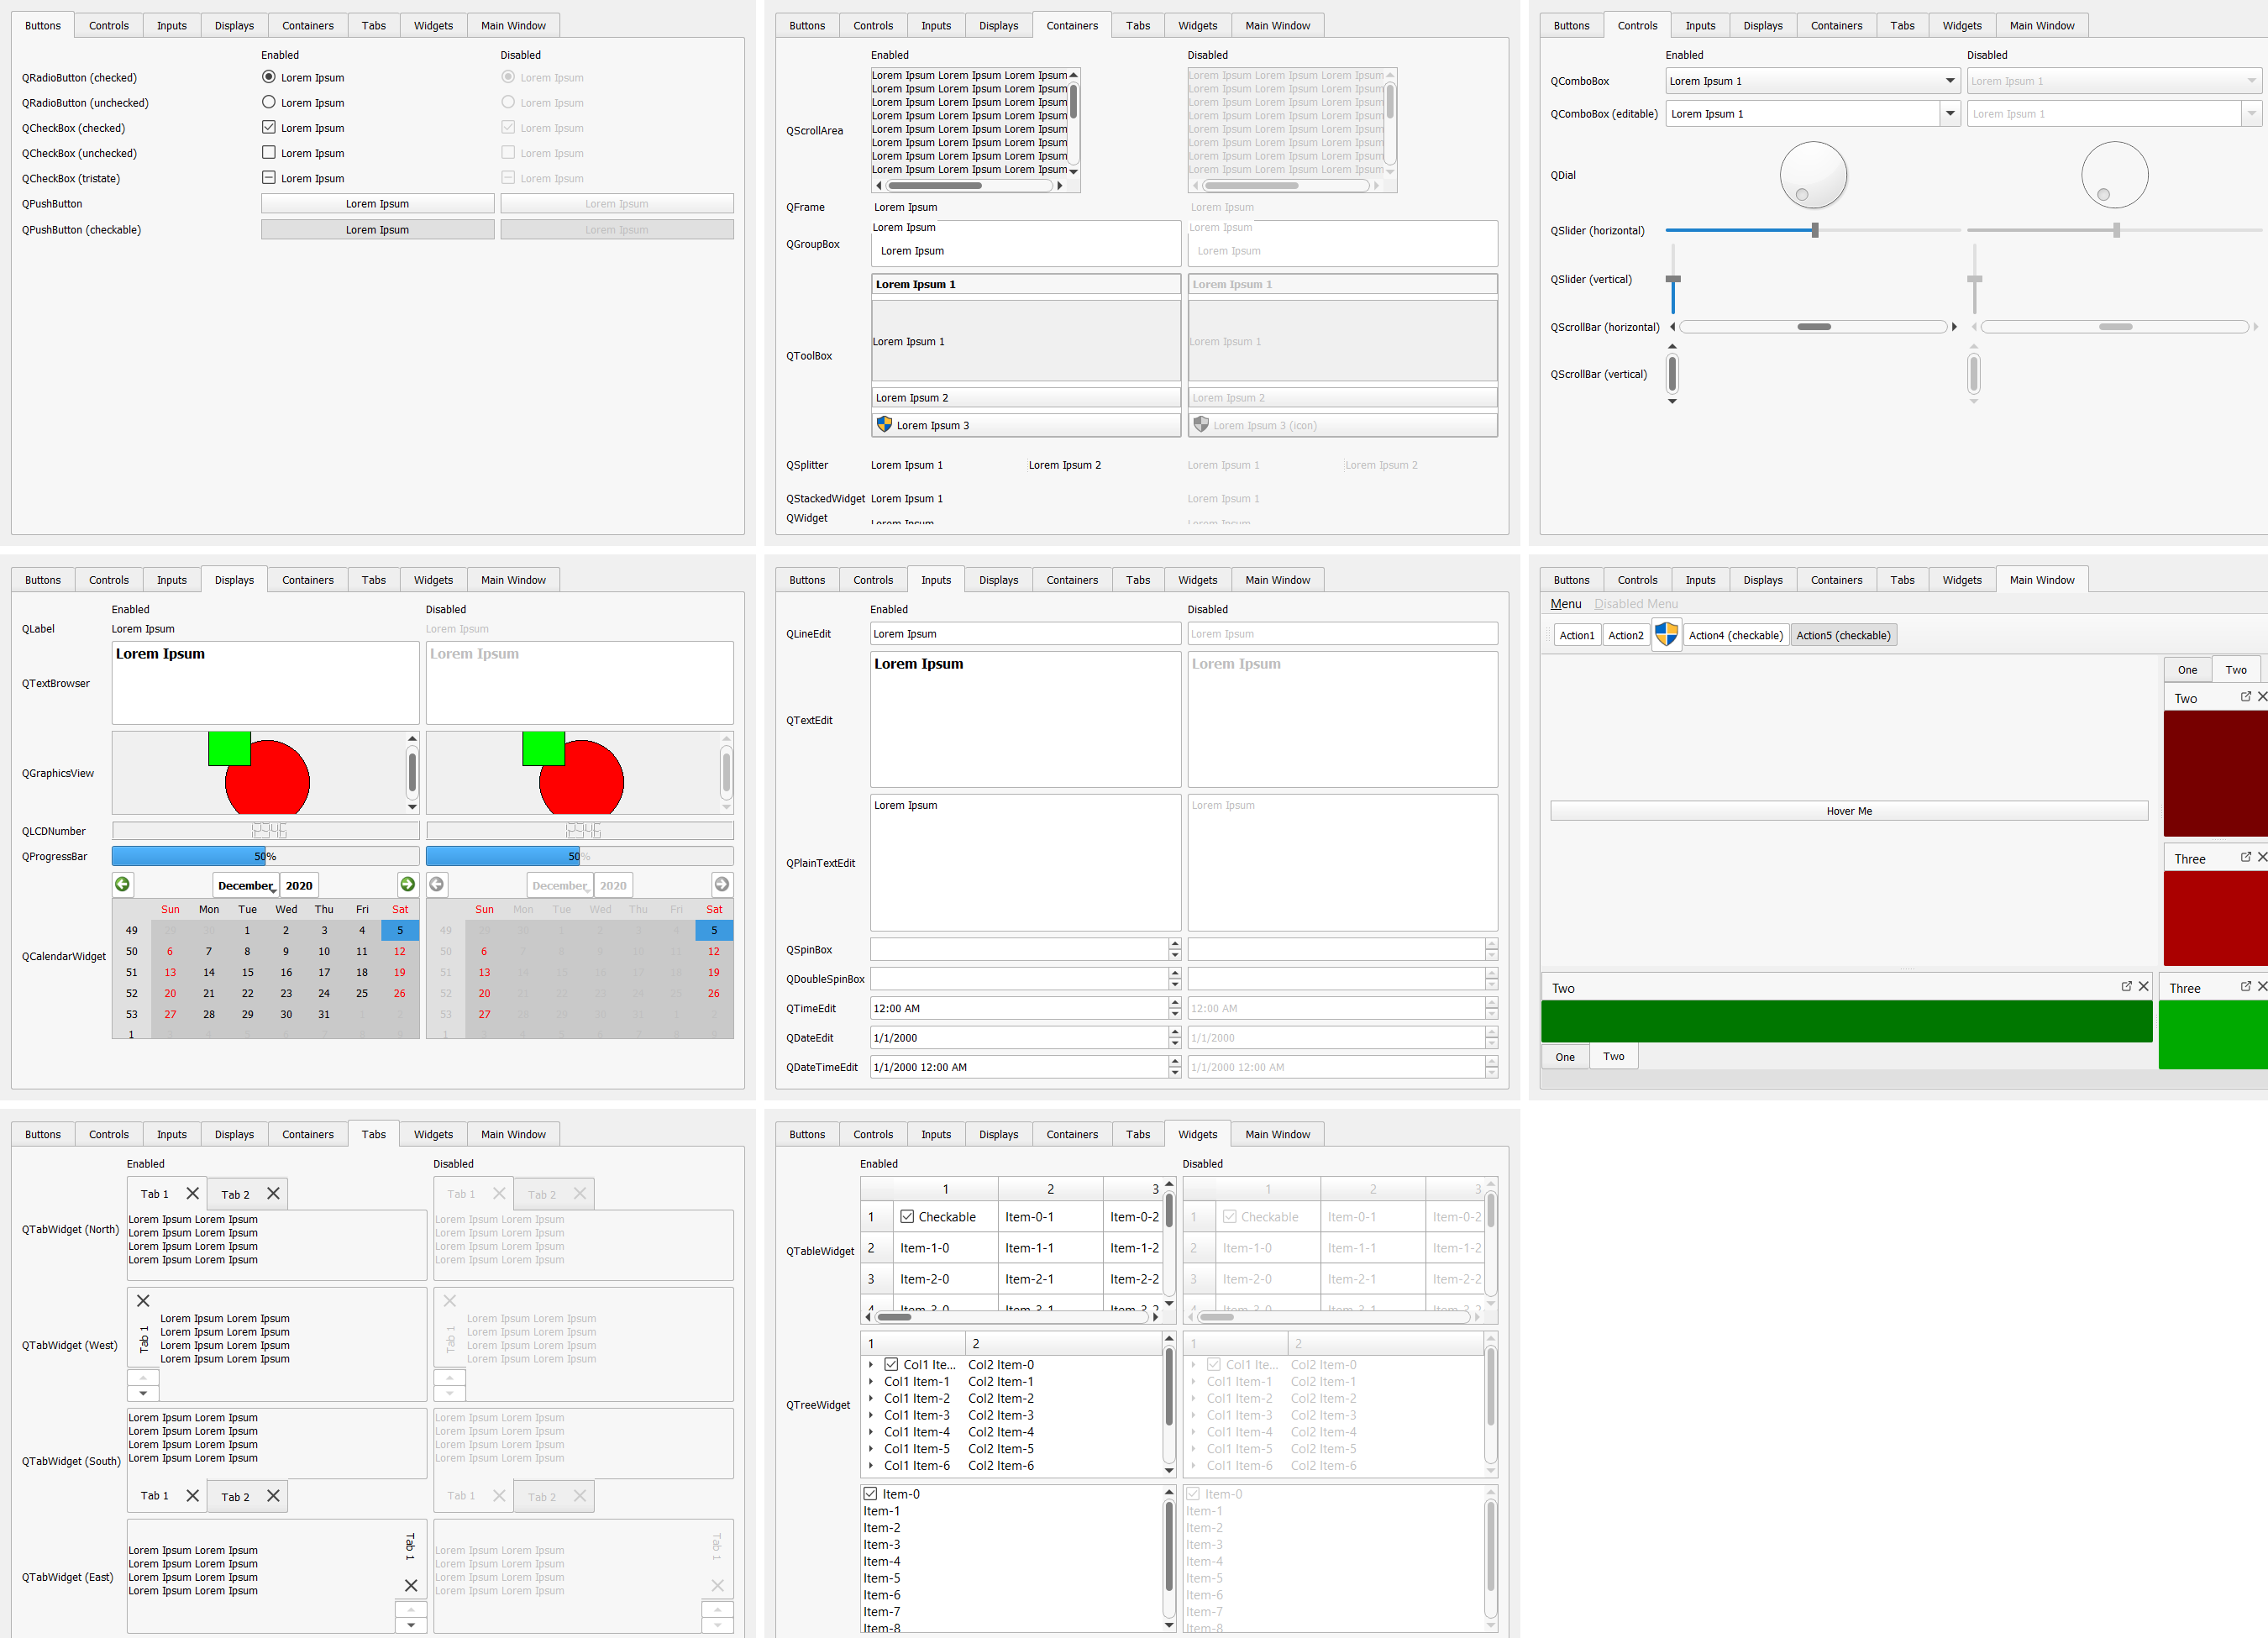The height and width of the screenshot is (1638, 2268).
Task: Open the 'Menu' menu in the Main Window
Action: (x=1565, y=604)
